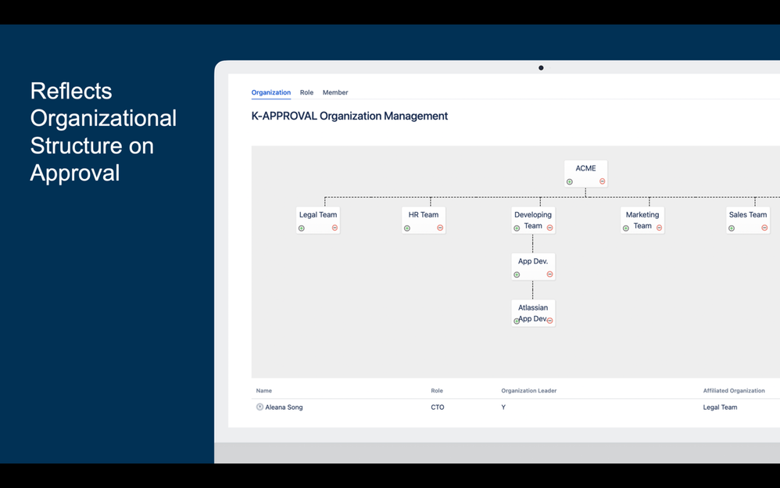Click the Role column header
This screenshot has height=488, width=780.
coord(437,390)
